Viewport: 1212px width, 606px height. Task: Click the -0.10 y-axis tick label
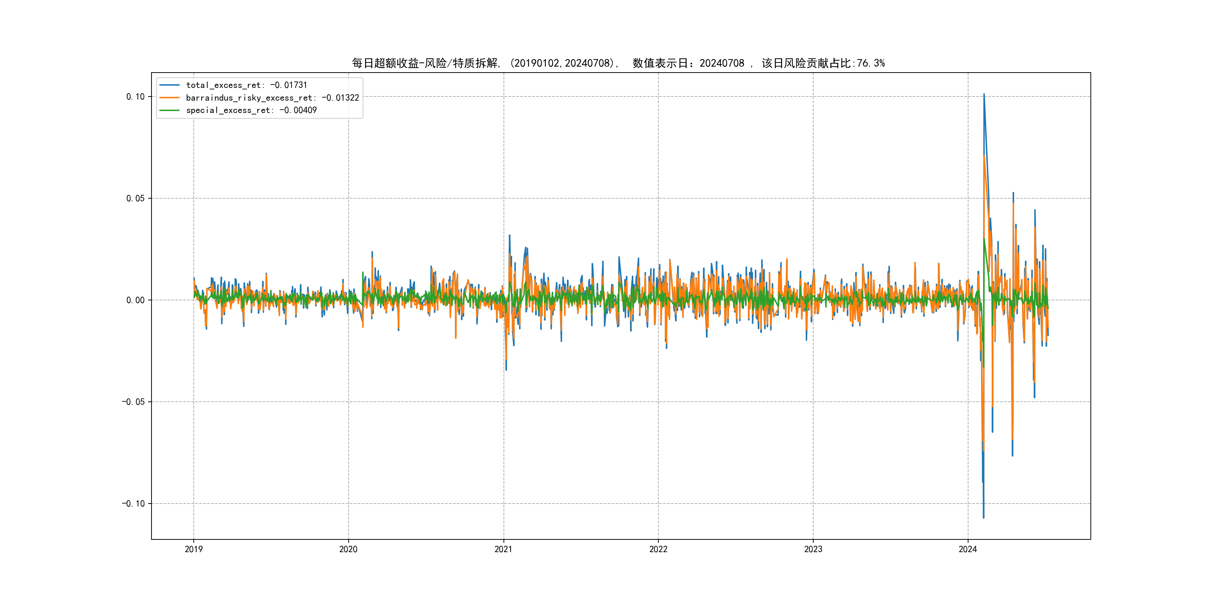[134, 504]
